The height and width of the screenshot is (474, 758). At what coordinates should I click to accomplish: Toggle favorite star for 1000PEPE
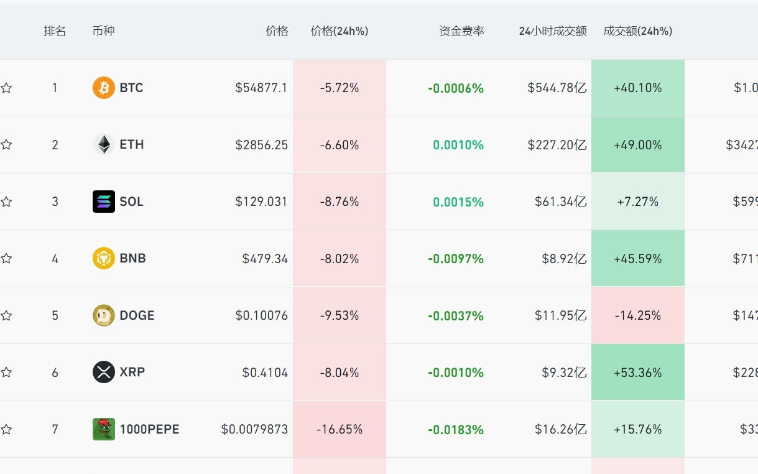tap(6, 429)
